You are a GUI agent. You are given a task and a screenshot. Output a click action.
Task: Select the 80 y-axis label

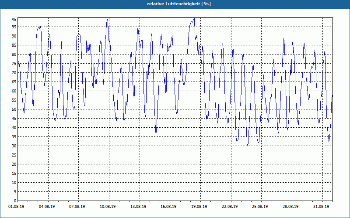pos(14,54)
